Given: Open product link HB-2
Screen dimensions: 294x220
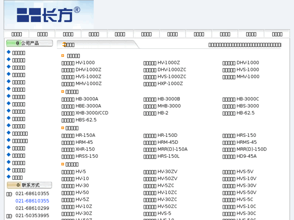Looking at the screenshot, I should 156,113.
